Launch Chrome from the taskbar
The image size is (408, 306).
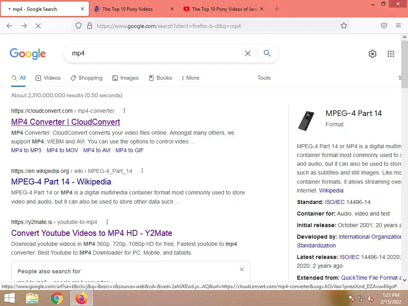click(57, 298)
